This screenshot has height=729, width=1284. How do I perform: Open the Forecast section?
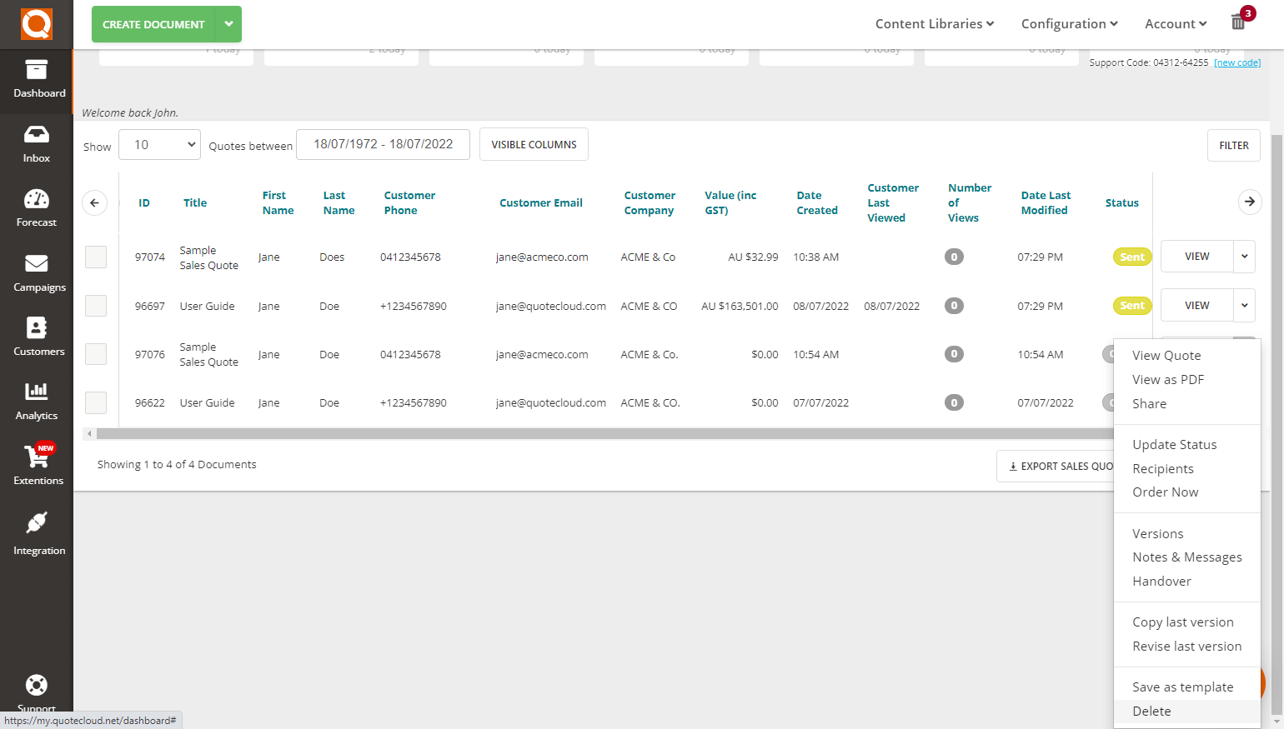36,208
